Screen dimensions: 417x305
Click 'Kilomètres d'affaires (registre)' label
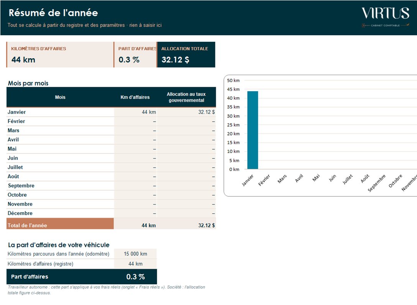40,264
